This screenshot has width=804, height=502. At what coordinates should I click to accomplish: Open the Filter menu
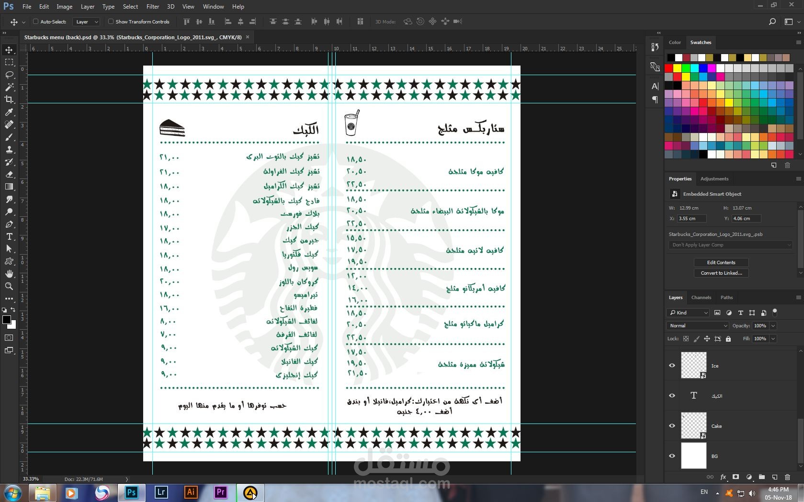[x=153, y=7]
